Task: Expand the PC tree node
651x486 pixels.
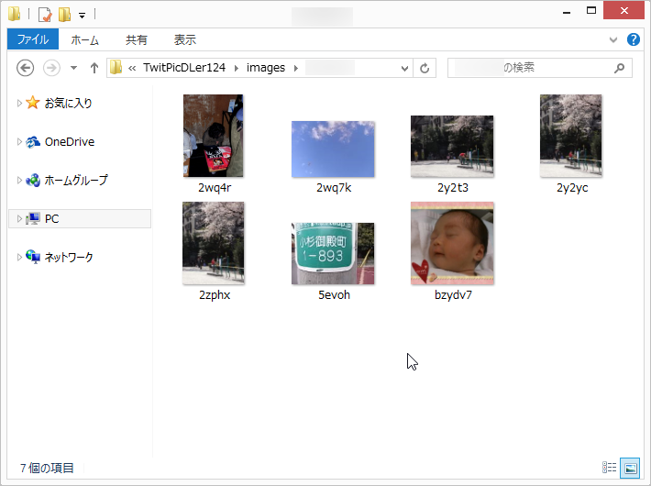Action: (x=19, y=219)
